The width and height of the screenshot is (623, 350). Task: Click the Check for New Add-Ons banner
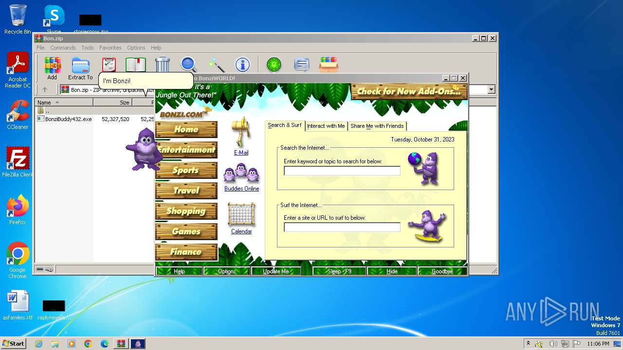coord(409,91)
